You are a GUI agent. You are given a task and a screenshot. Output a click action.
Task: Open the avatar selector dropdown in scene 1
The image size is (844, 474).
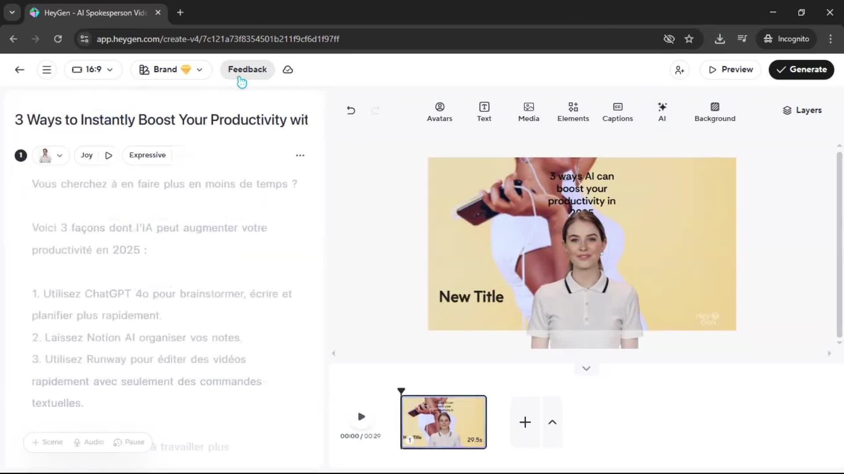(51, 155)
